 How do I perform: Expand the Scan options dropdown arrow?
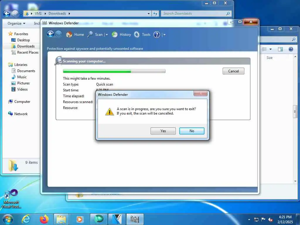coord(107,35)
